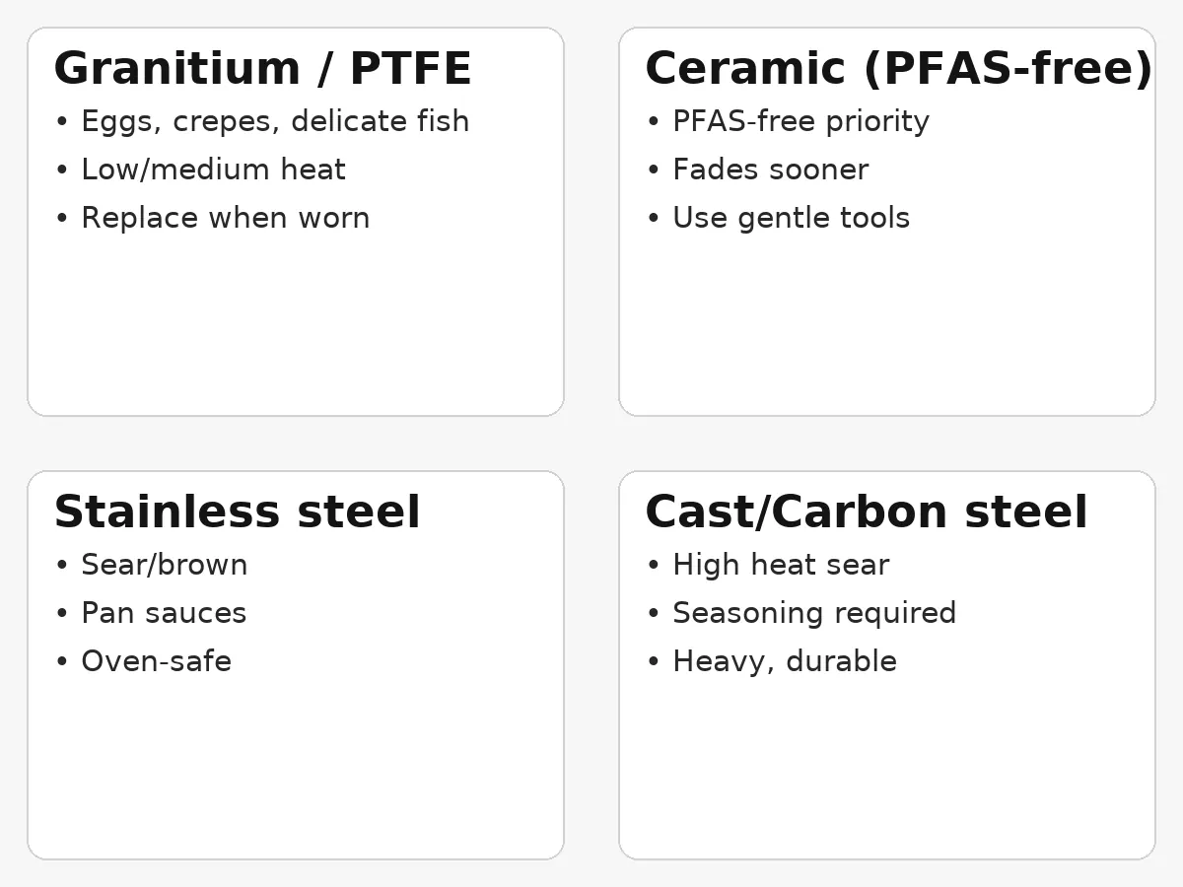Click the Ceramic (PFAS-free) heading
The width and height of the screenshot is (1183, 887).
coord(897,70)
